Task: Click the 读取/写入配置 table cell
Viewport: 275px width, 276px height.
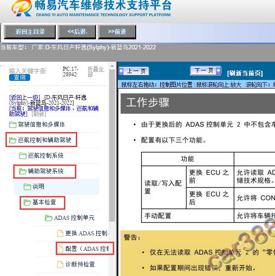Action: tap(164, 187)
